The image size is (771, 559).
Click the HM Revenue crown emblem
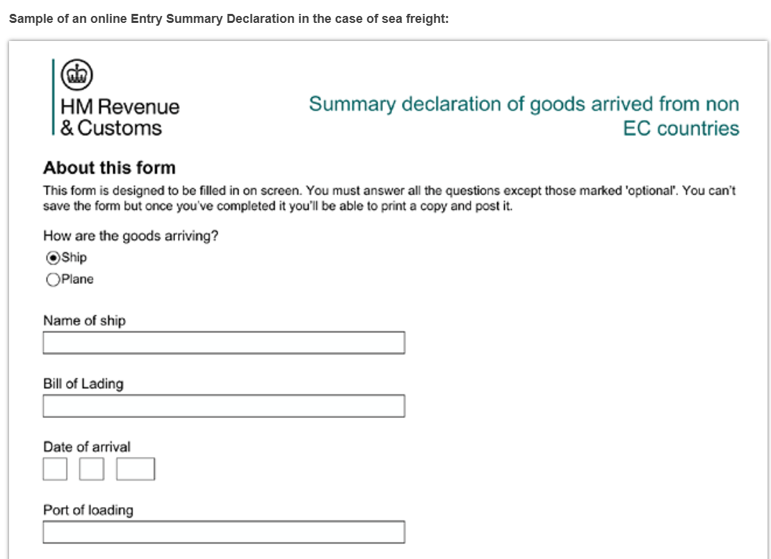pyautogui.click(x=76, y=74)
